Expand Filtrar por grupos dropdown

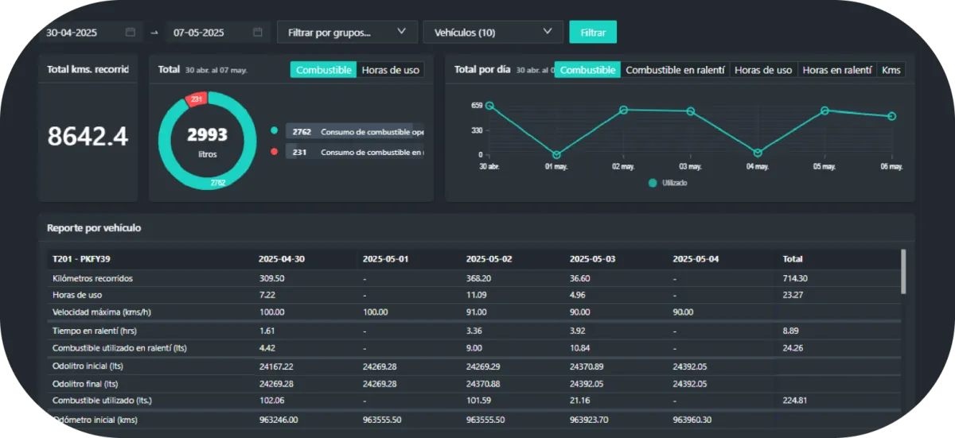[x=346, y=33]
